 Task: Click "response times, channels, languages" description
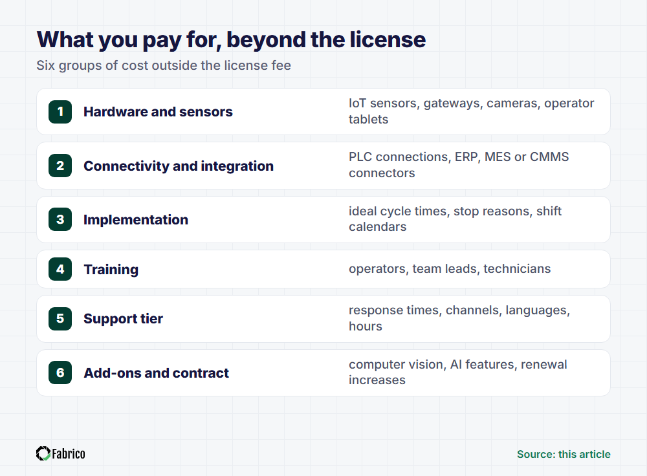click(459, 318)
